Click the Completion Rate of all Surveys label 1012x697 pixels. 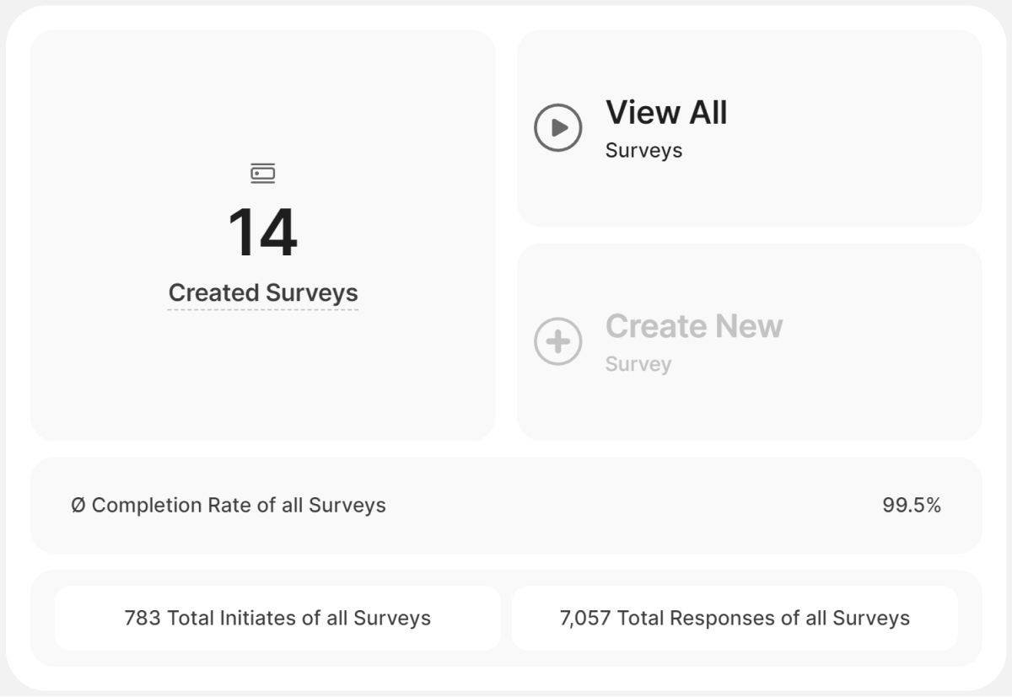[x=239, y=506]
